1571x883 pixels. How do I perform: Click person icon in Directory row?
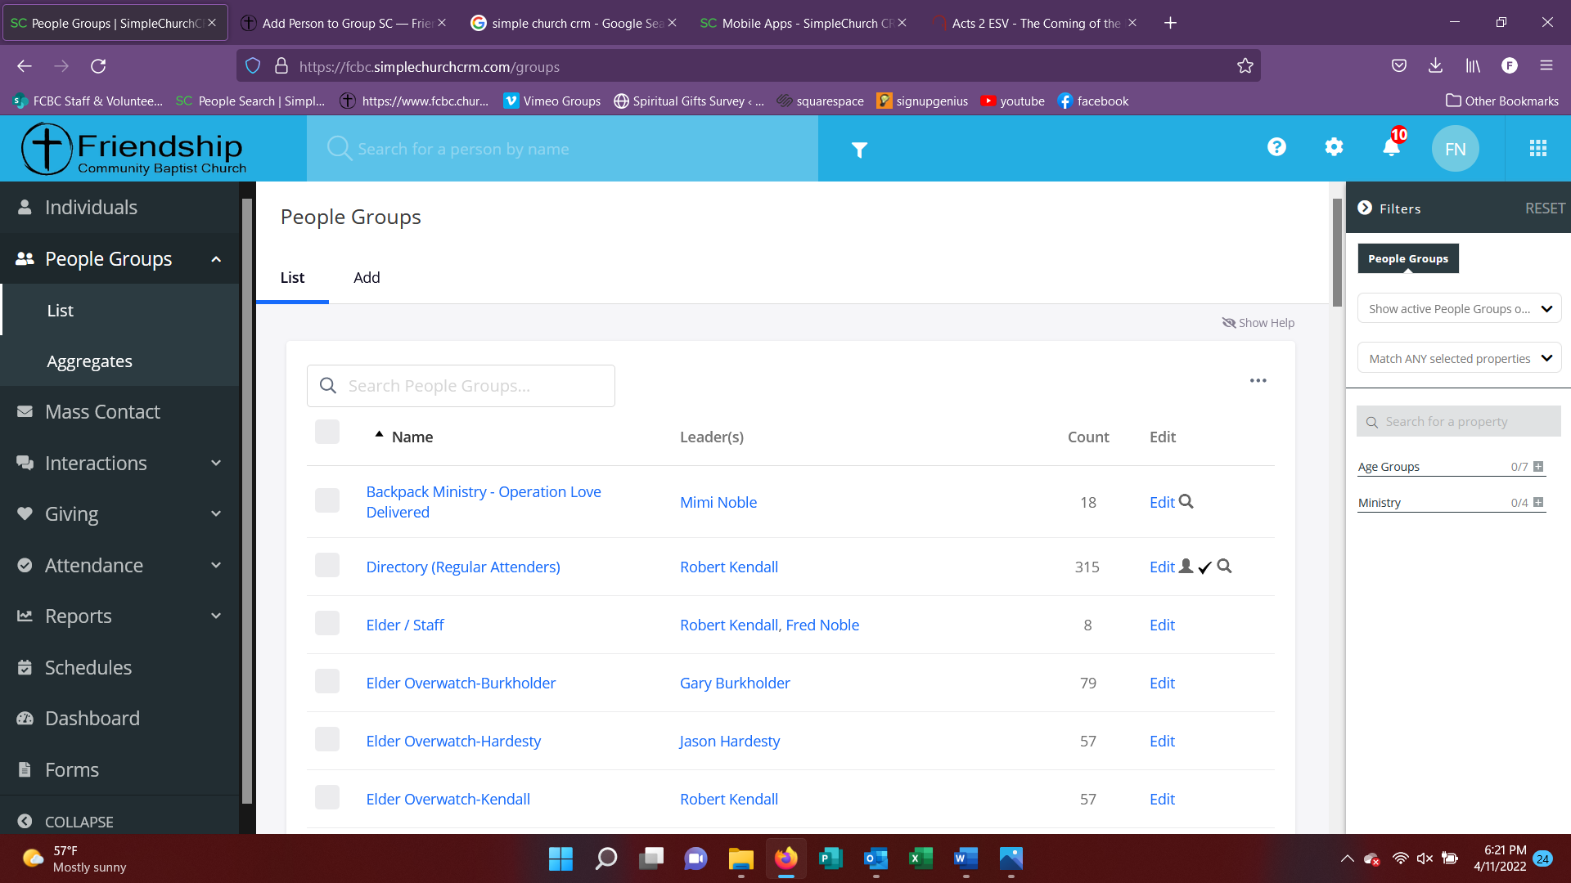1186,566
